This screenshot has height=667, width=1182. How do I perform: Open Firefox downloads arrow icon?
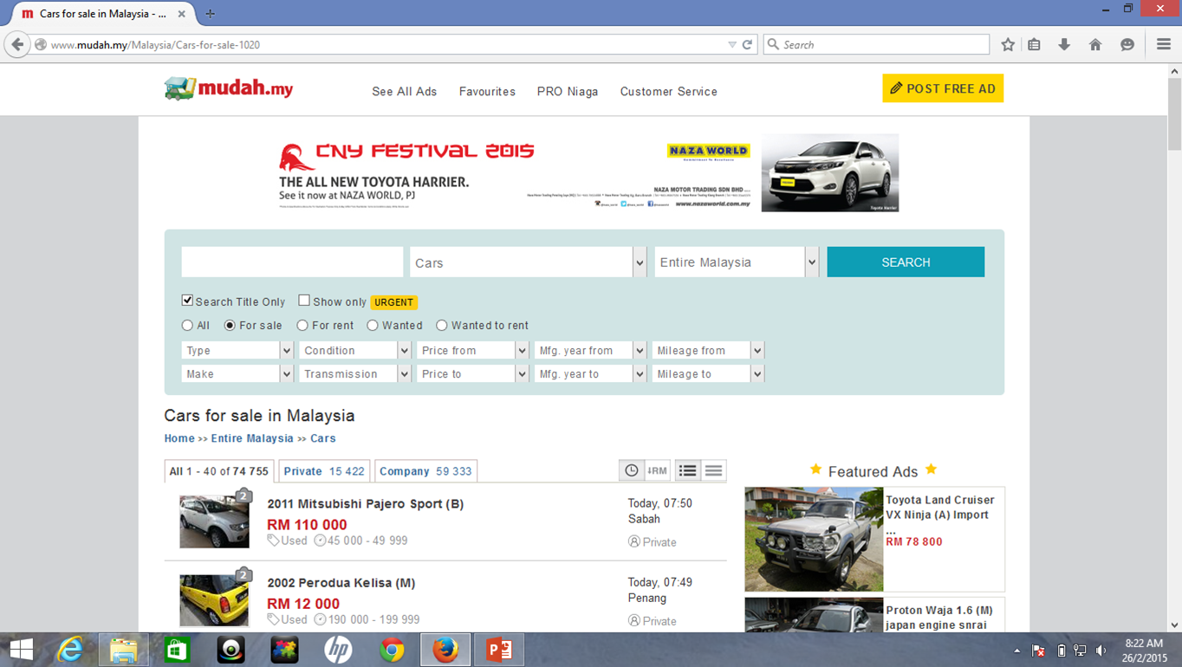pos(1064,44)
